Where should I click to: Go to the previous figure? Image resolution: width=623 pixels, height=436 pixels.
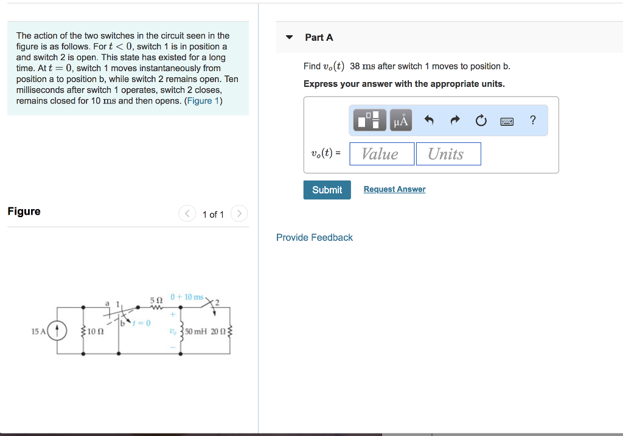point(187,214)
